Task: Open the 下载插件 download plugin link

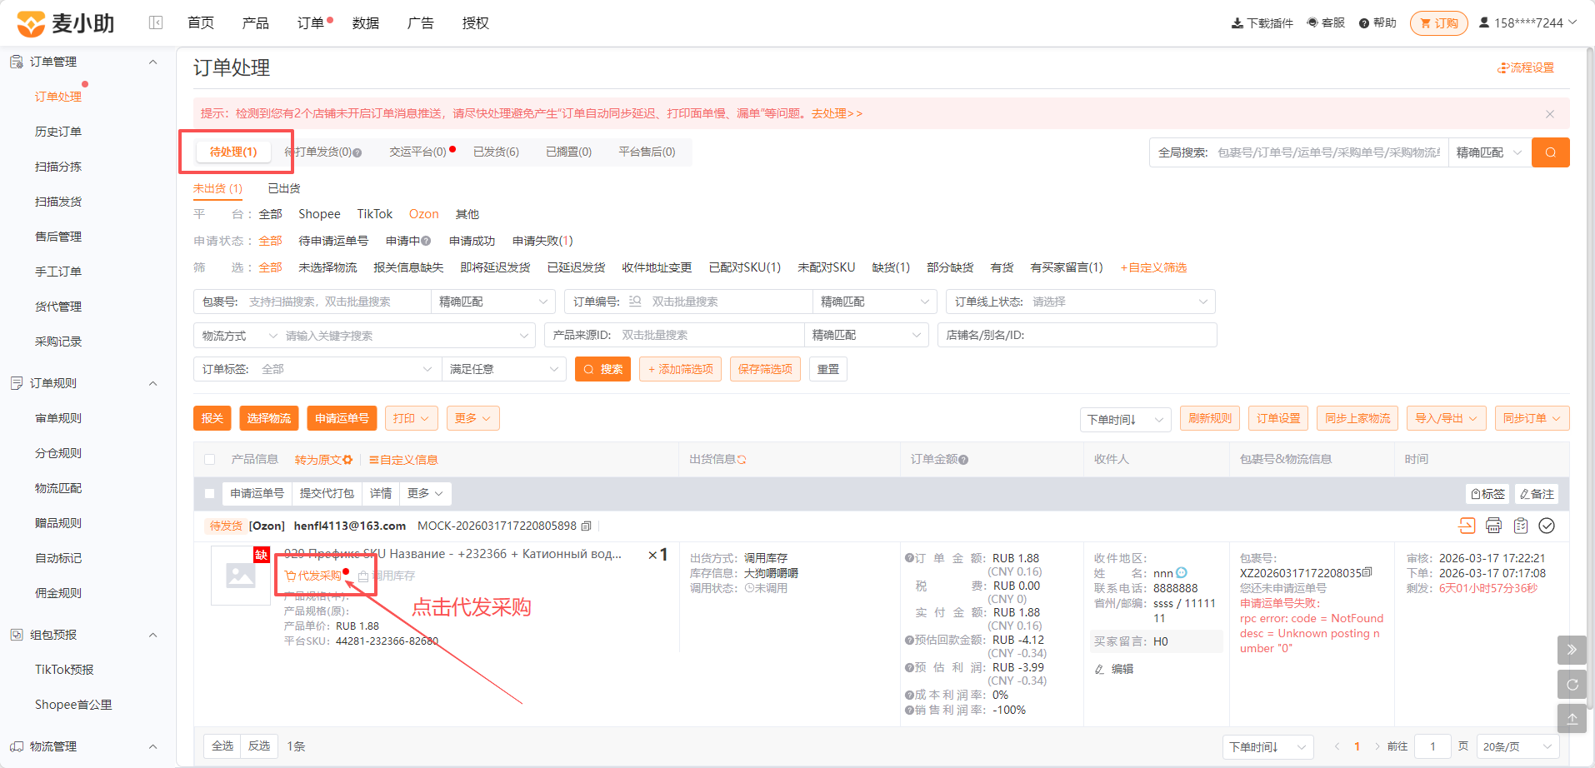Action: pos(1262,23)
